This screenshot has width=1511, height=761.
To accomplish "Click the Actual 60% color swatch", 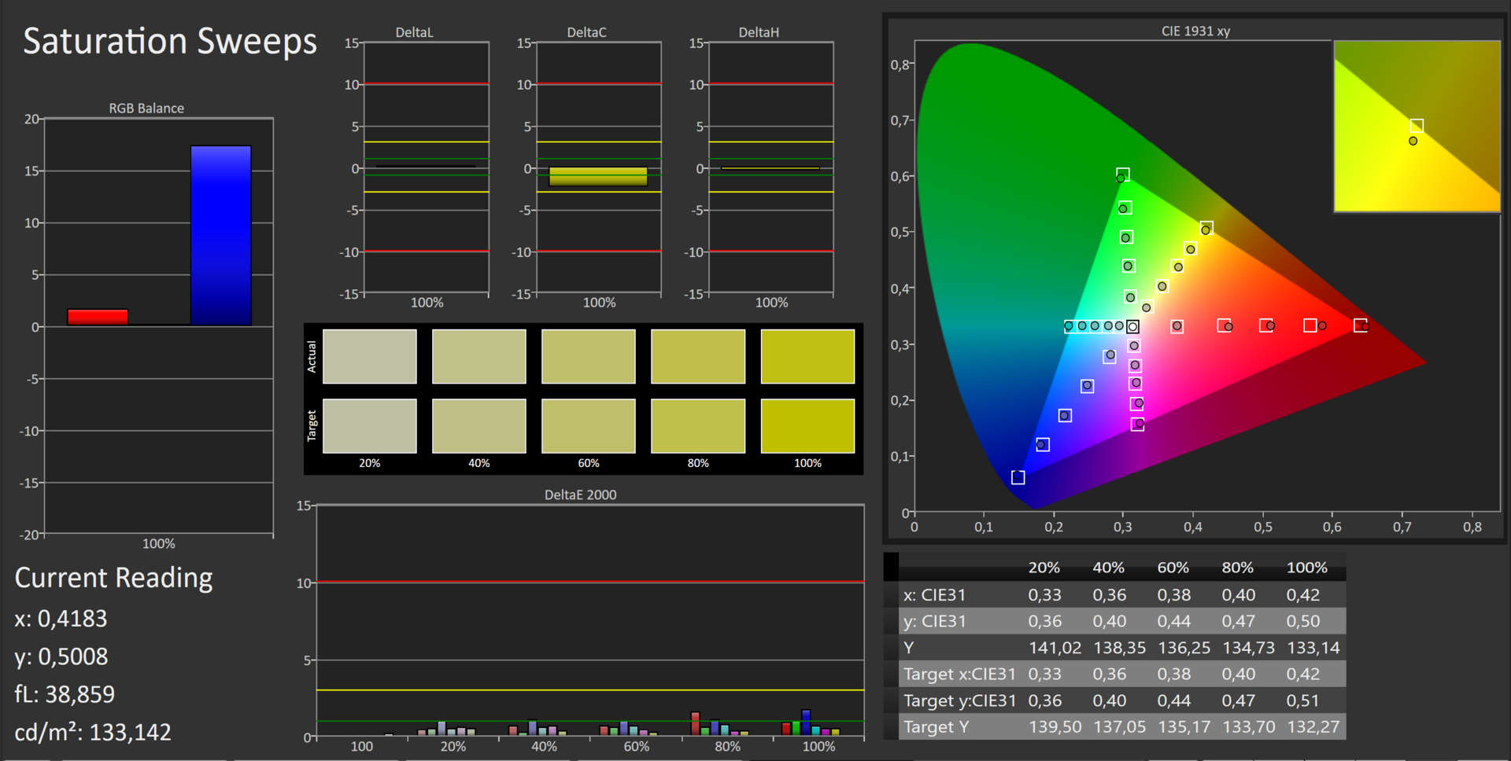I will [588, 356].
